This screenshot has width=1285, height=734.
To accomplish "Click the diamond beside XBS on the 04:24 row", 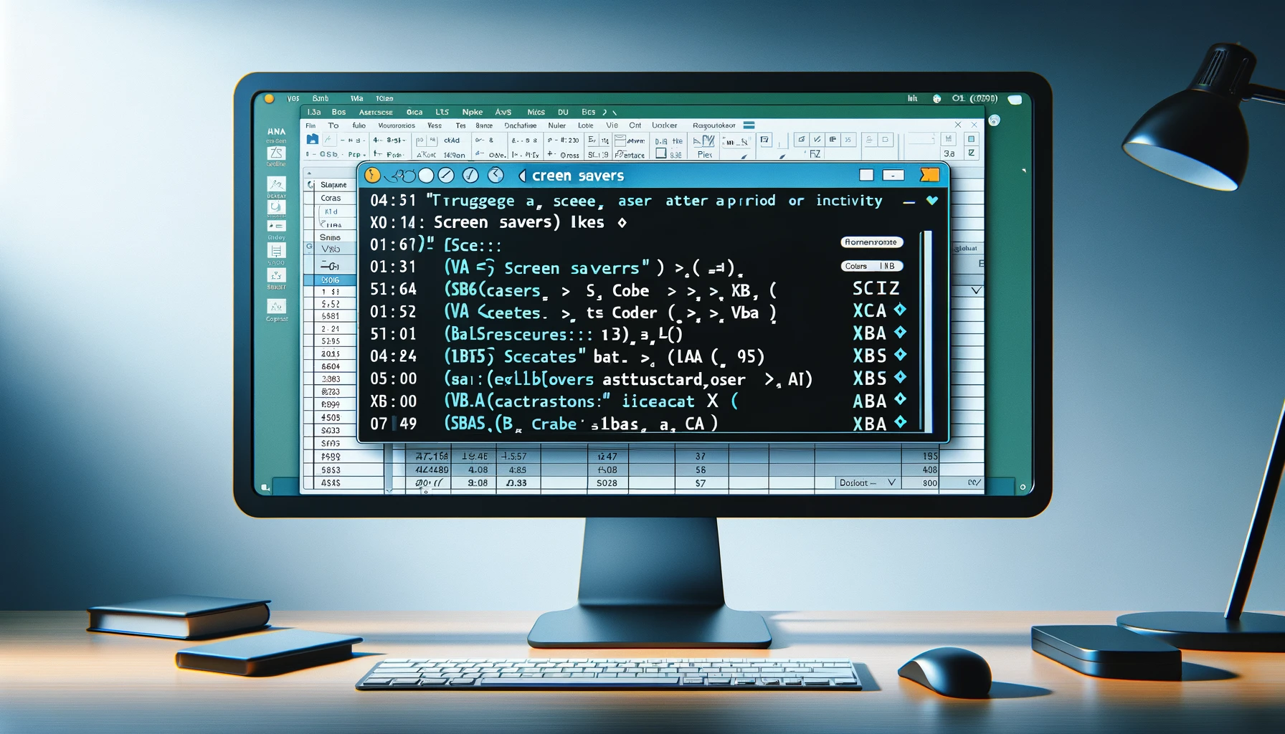I will point(900,355).
